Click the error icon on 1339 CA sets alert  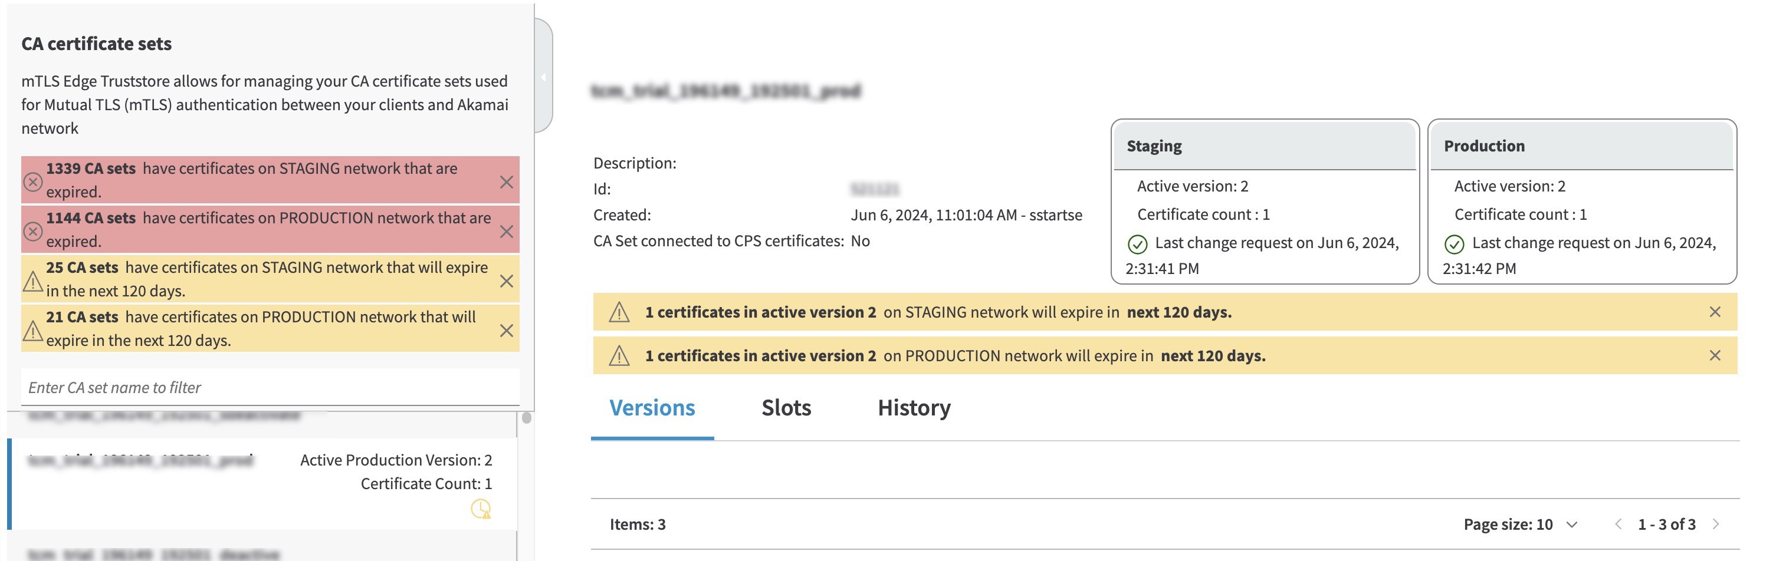point(32,181)
